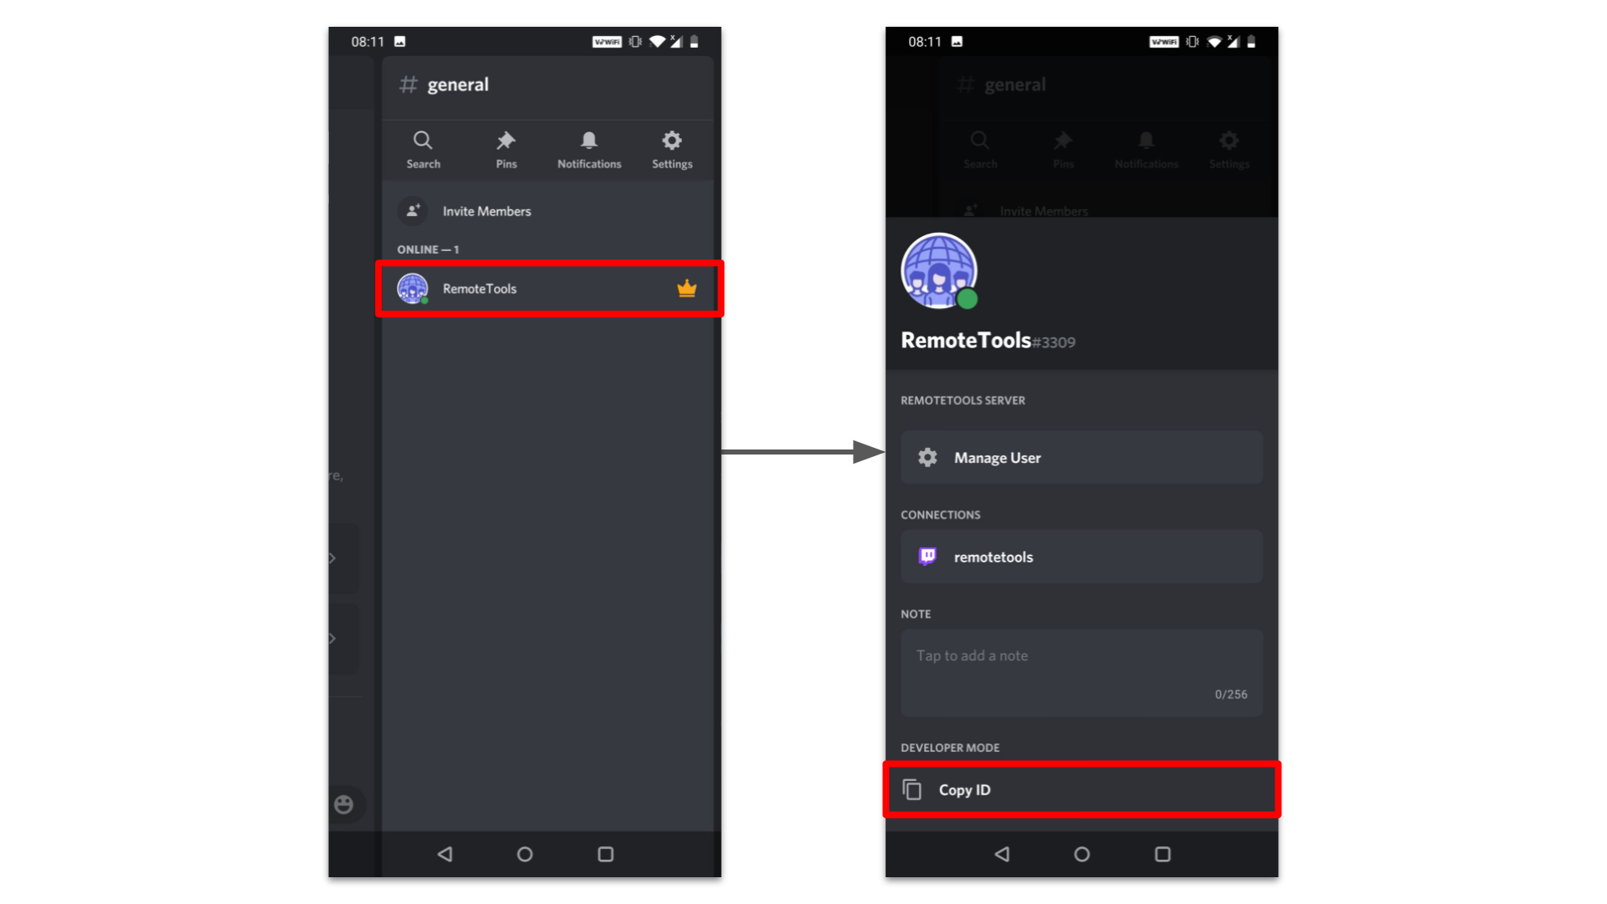
Task: Click the Copy ID clipboard icon
Action: point(916,789)
